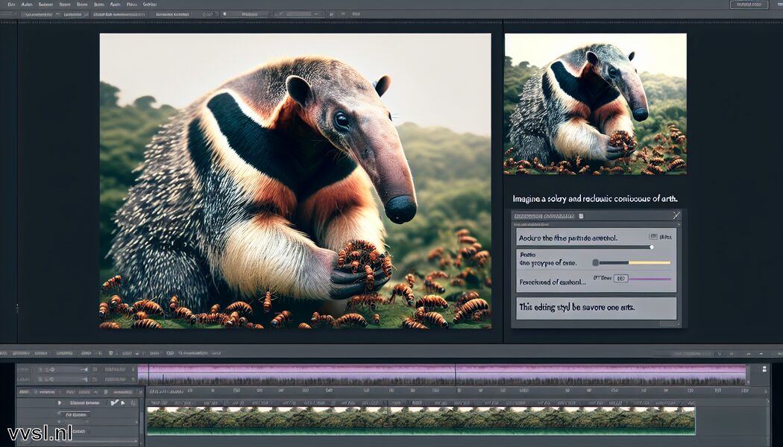Toggle the small box right of the top dialog row
The width and height of the screenshot is (783, 447).
coord(652,236)
